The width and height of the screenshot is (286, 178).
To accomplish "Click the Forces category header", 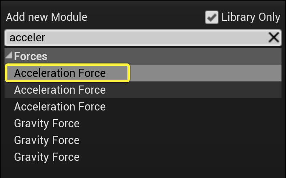I will [31, 56].
